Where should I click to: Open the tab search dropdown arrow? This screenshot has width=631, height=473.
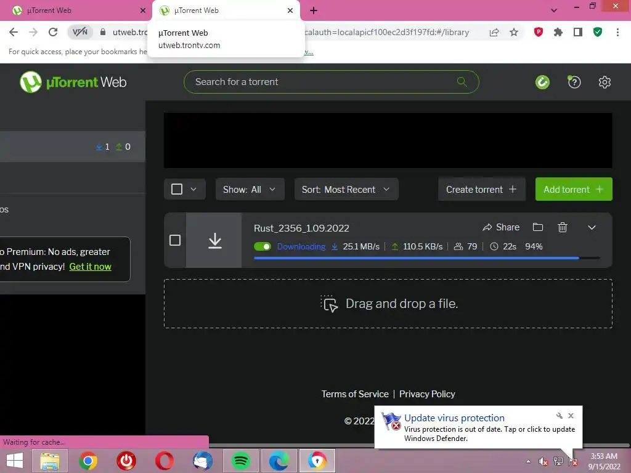point(554,10)
